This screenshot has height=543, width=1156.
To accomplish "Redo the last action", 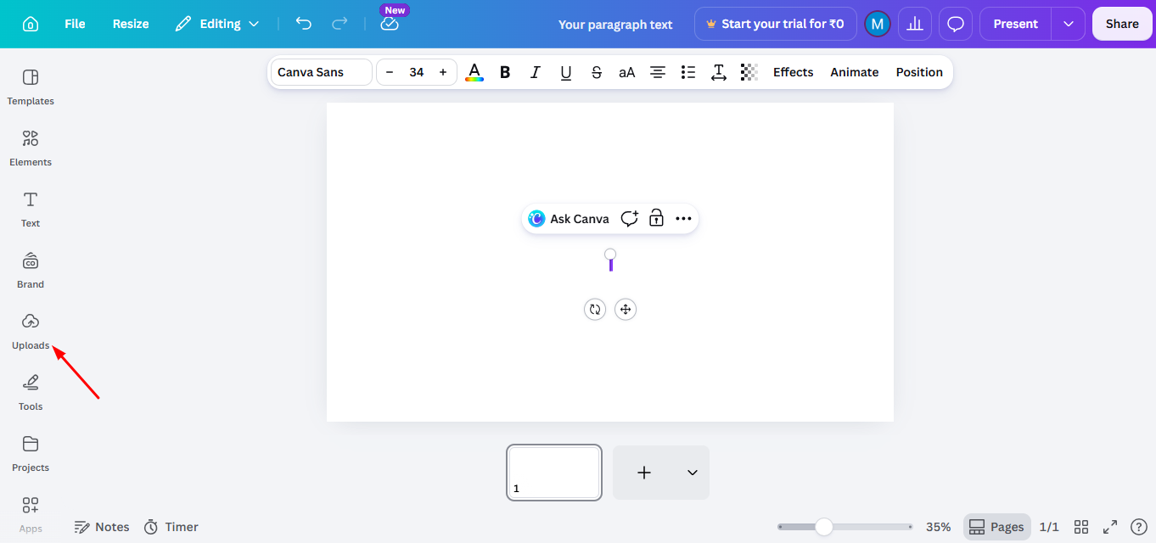I will click(x=340, y=24).
